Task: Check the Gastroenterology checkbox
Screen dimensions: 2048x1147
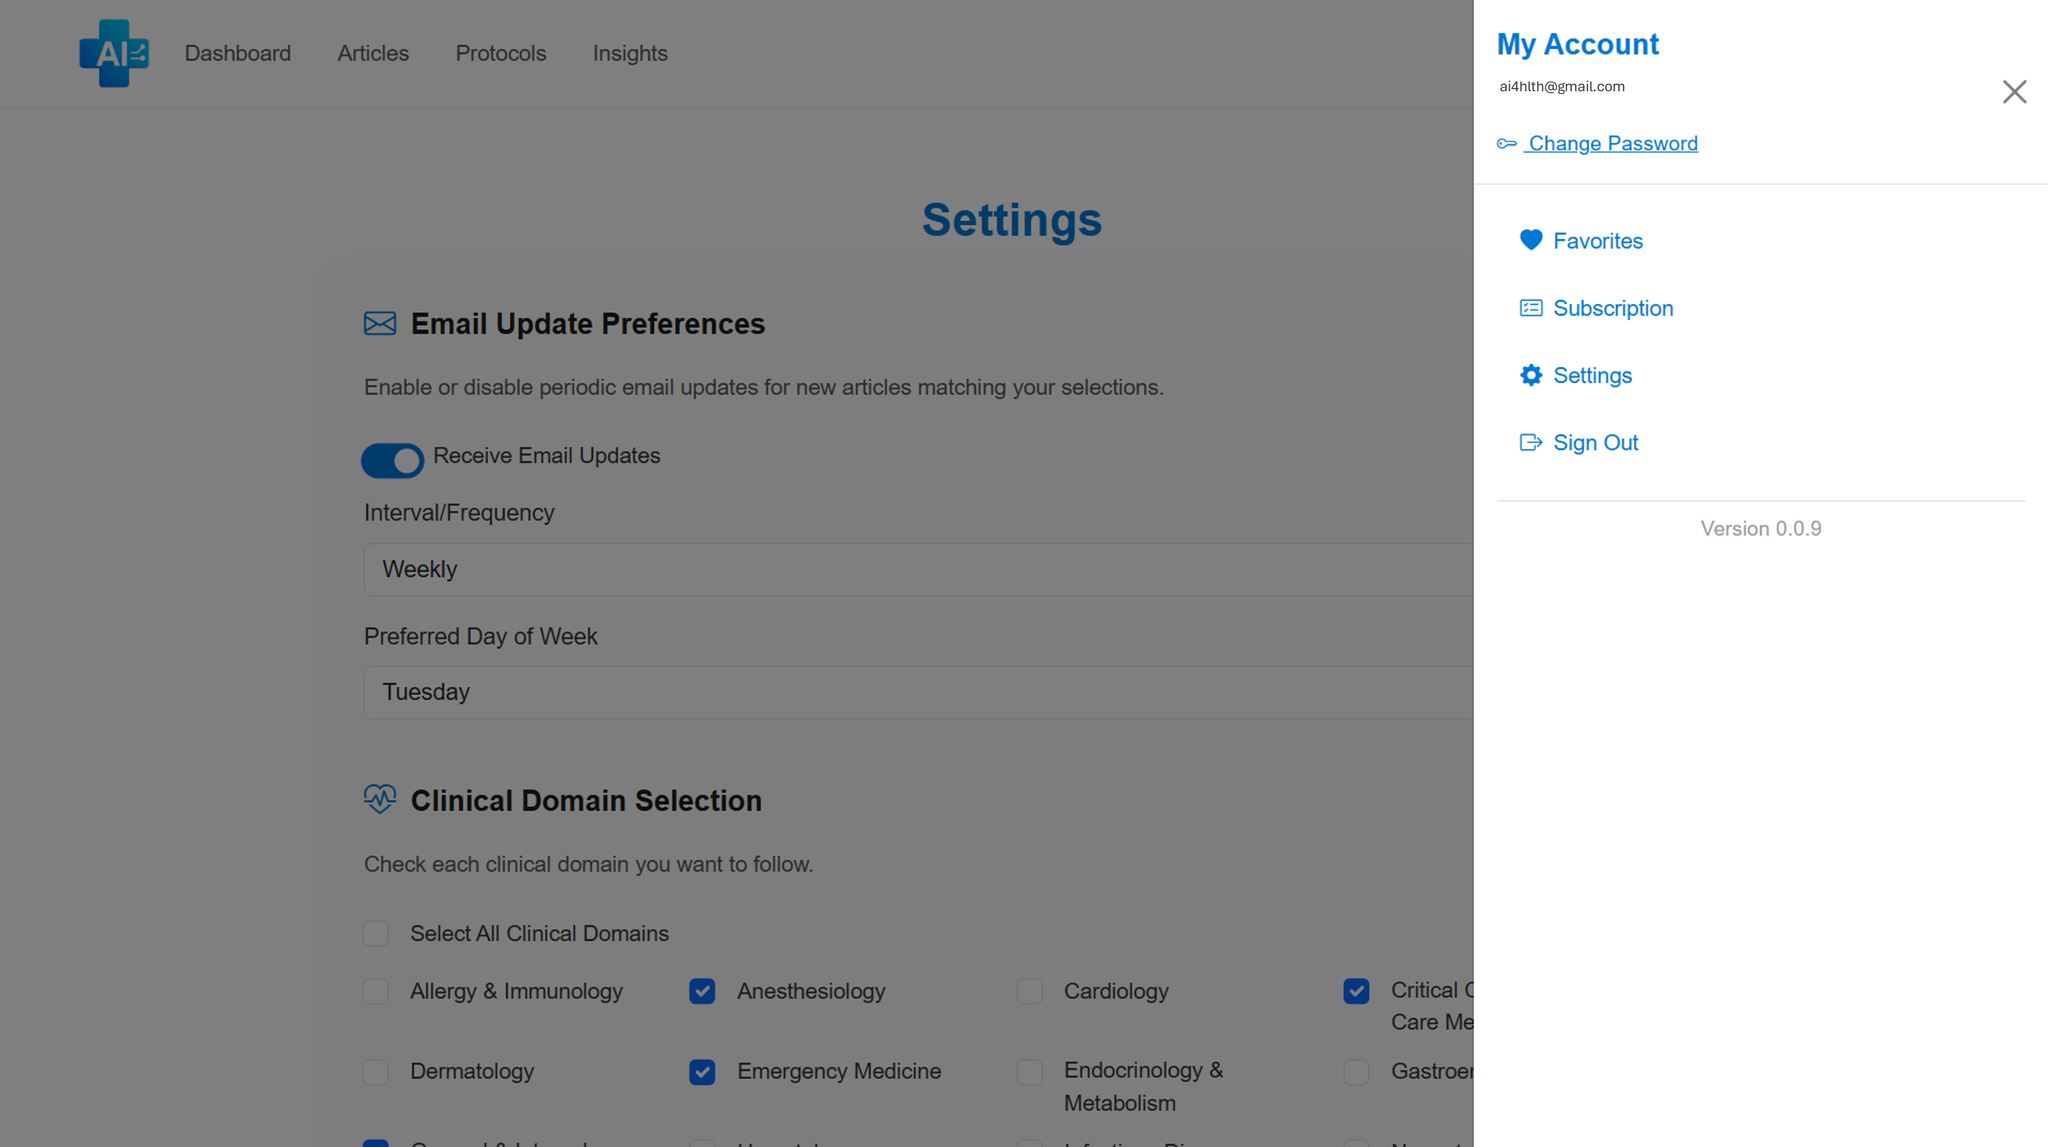Action: [1356, 1071]
